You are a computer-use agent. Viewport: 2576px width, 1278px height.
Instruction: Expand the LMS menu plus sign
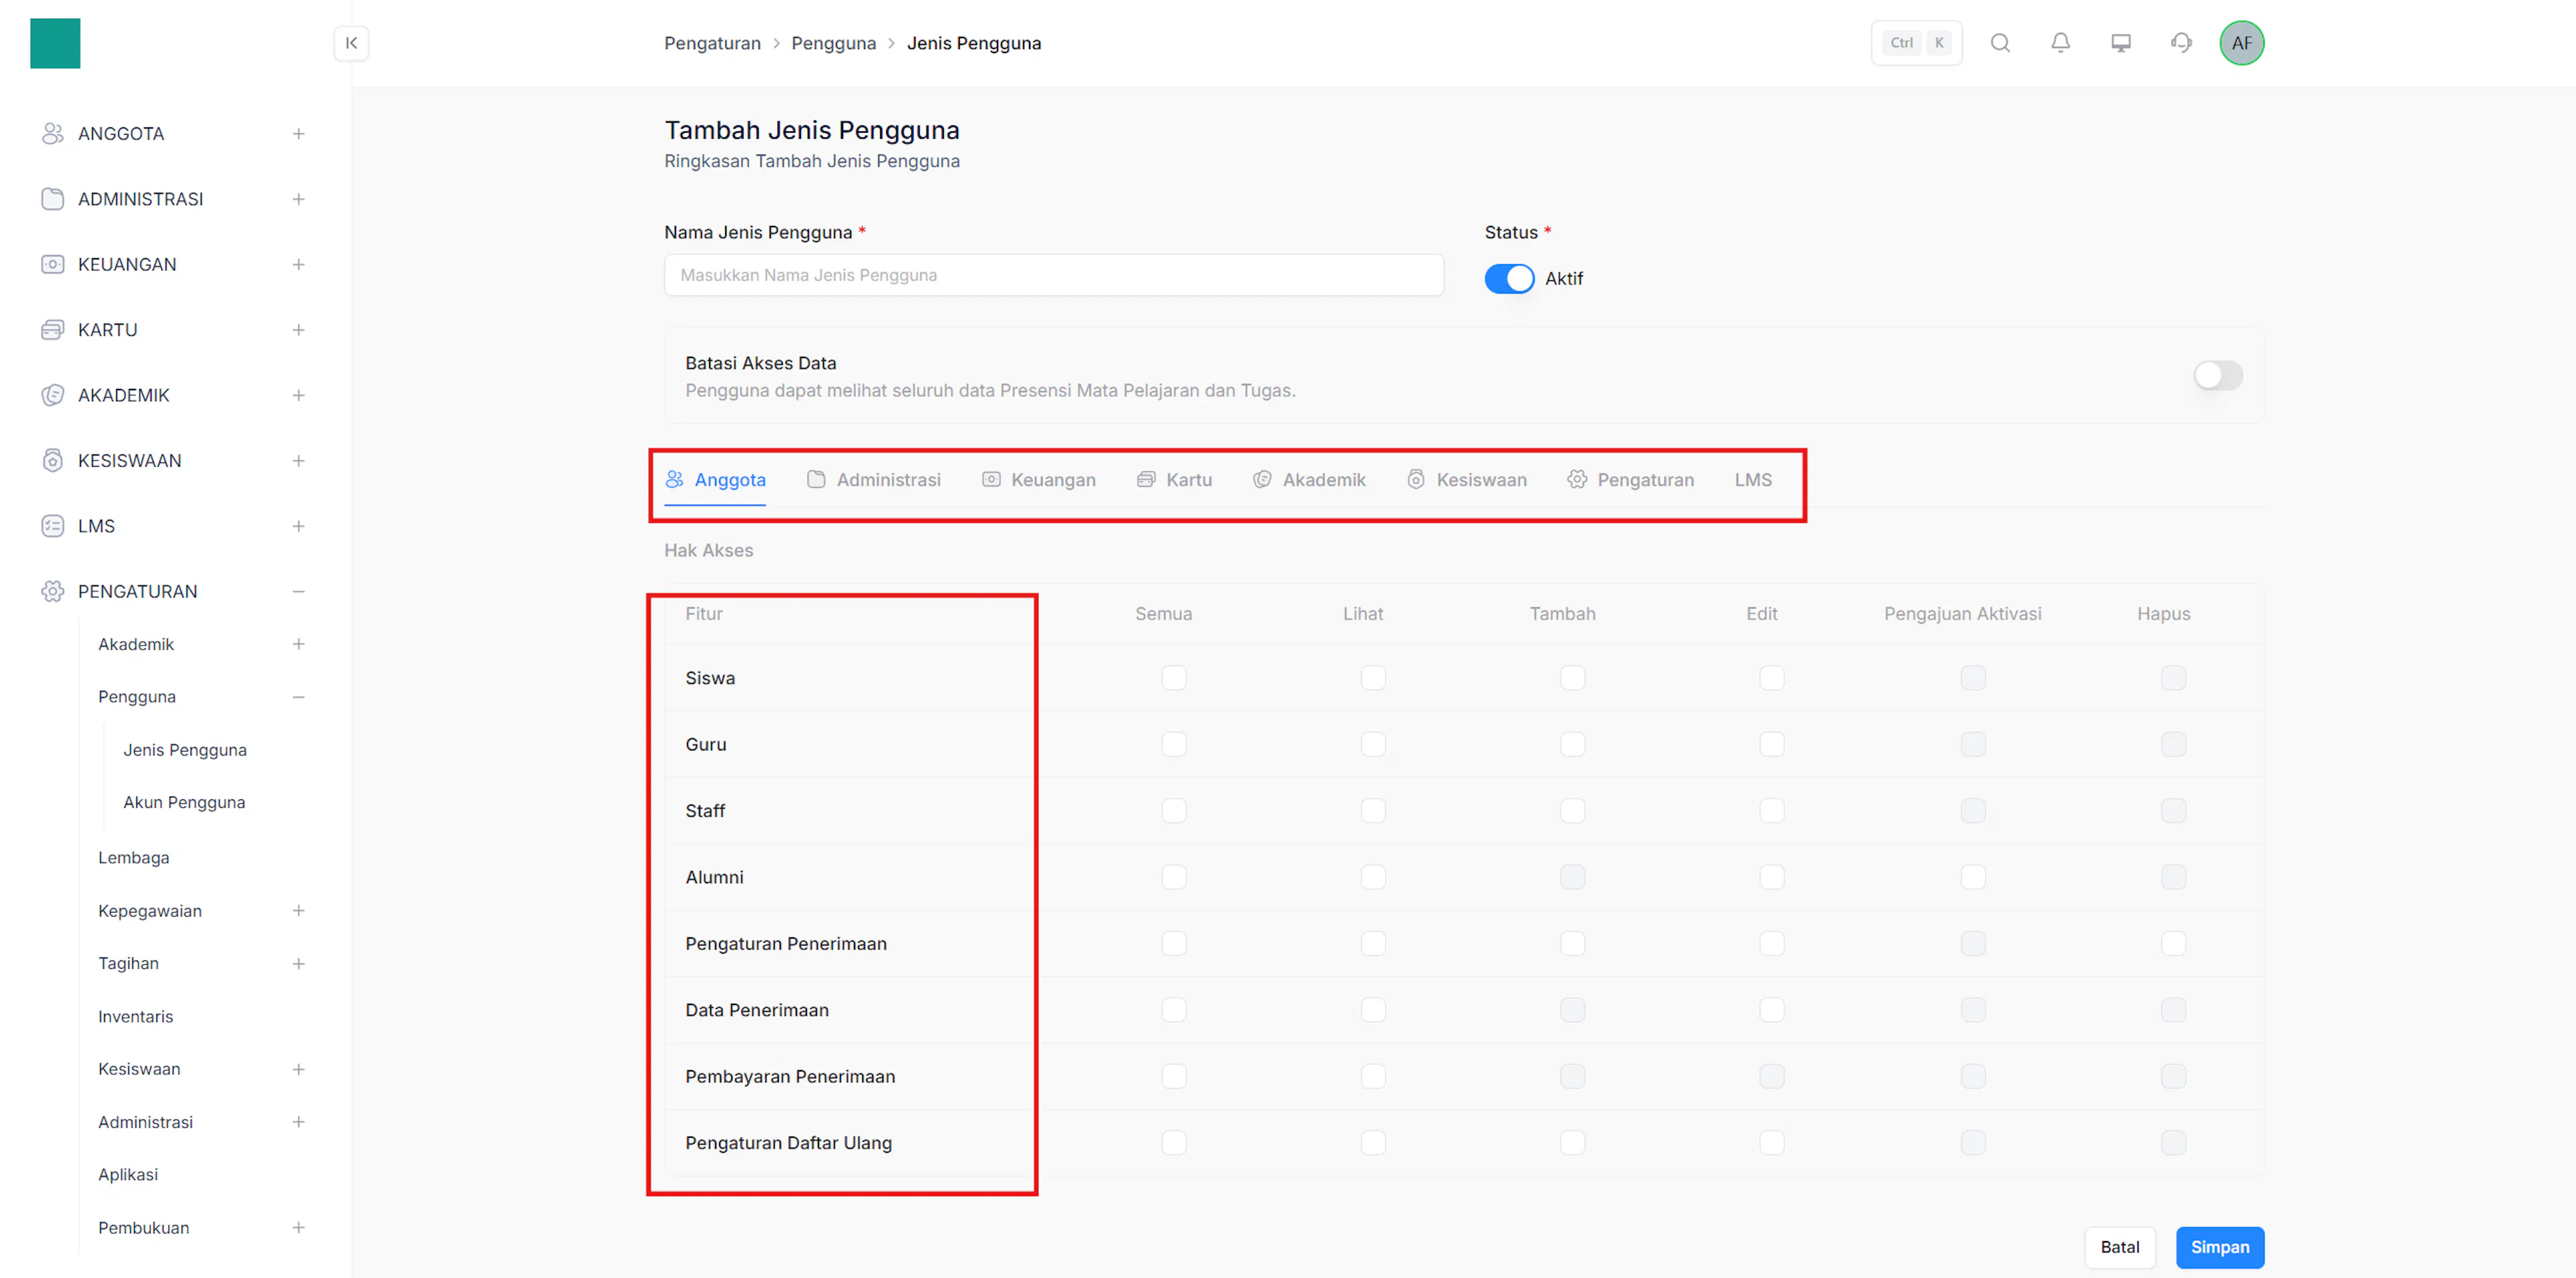click(x=298, y=526)
